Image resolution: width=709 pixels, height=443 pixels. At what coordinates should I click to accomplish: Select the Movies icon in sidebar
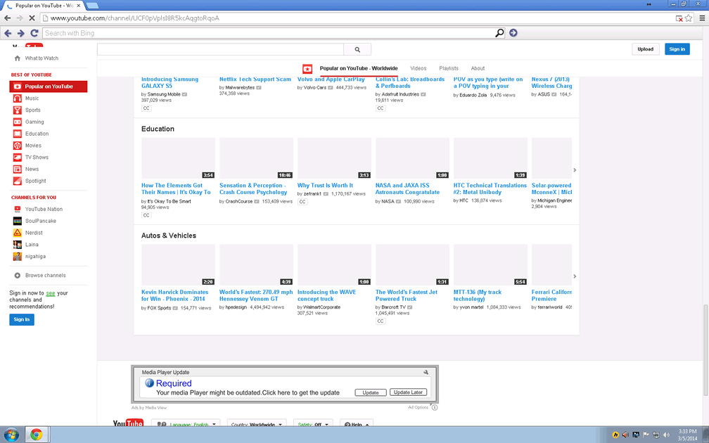coord(18,146)
